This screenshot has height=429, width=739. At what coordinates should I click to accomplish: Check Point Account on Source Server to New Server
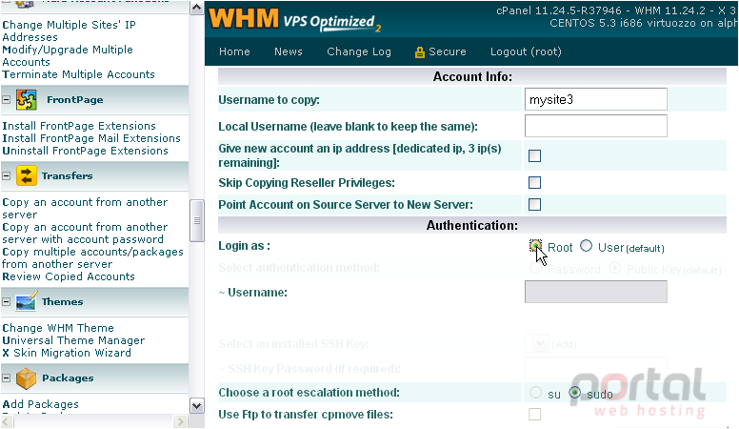[534, 204]
